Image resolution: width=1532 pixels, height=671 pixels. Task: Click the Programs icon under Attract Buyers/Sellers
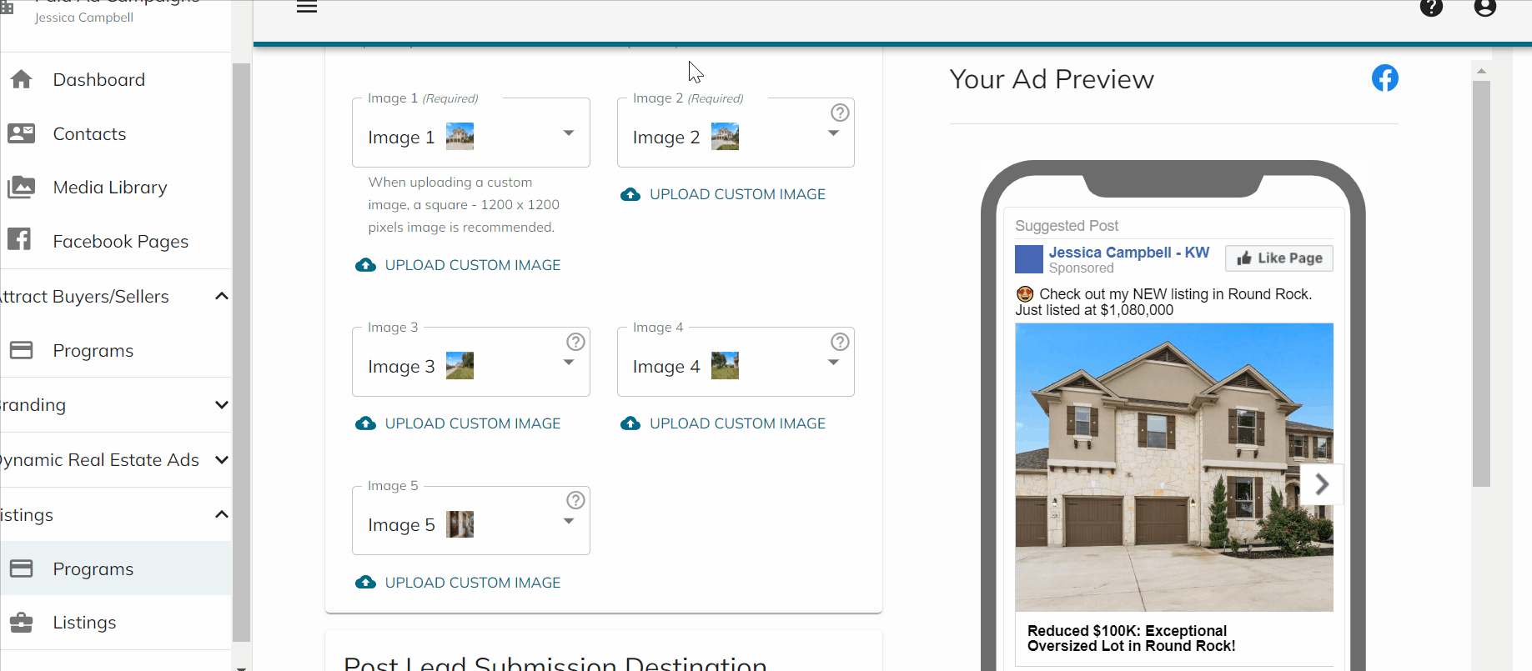[x=22, y=350]
